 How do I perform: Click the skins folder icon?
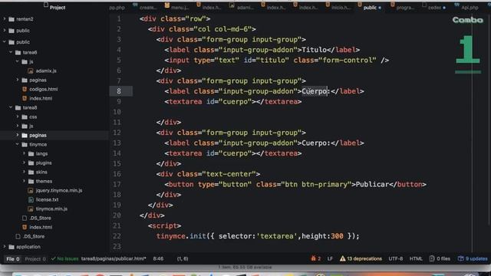[31, 172]
